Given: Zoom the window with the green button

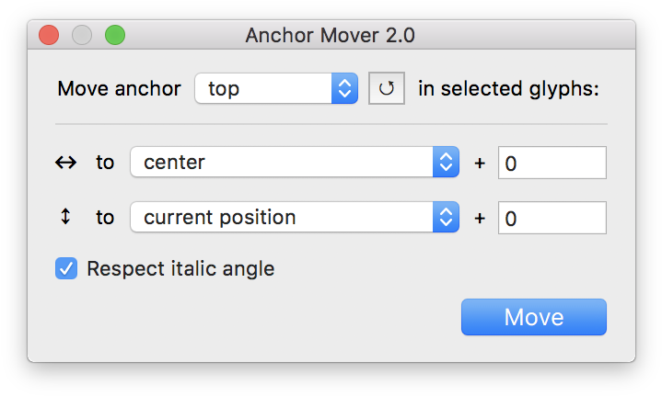Looking at the screenshot, I should [x=115, y=36].
